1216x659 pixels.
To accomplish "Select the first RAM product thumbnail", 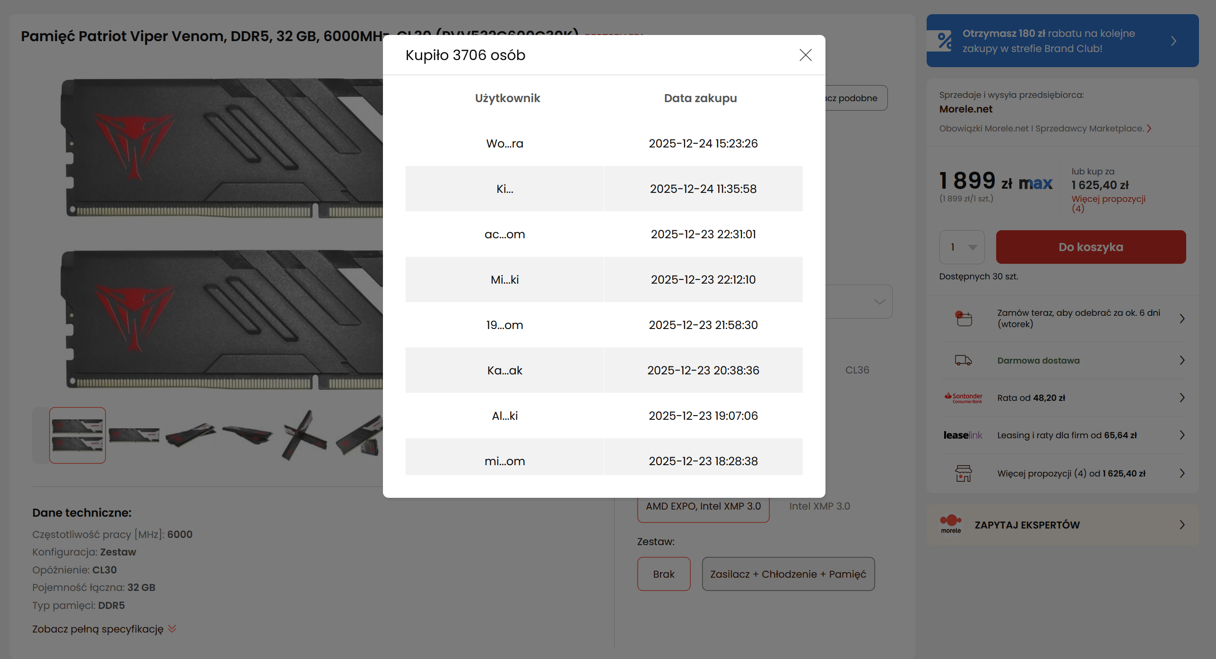I will [78, 435].
